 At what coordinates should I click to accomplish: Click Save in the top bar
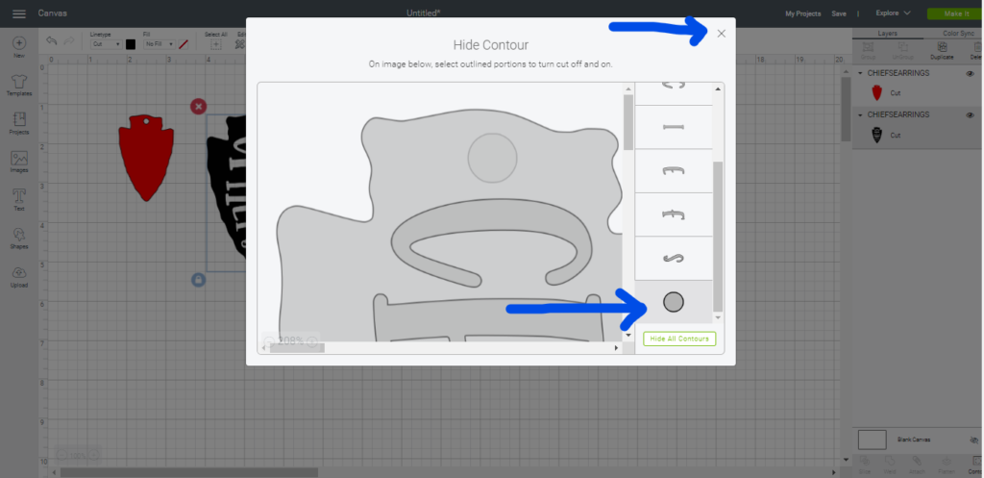coord(839,13)
